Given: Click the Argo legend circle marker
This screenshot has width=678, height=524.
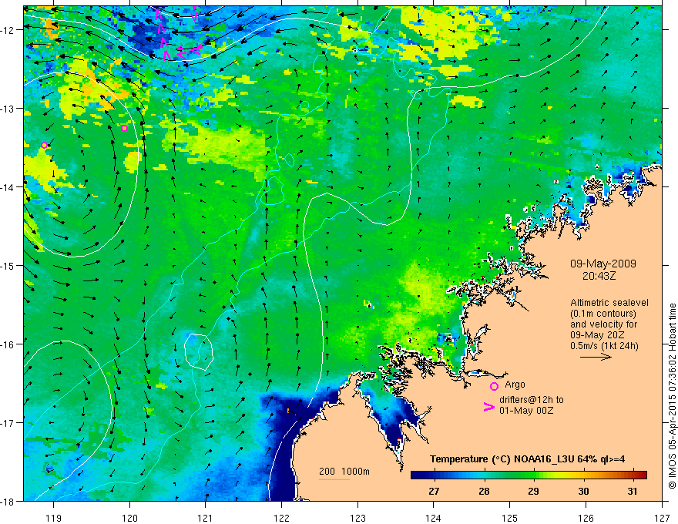Looking at the screenshot, I should pos(494,386).
